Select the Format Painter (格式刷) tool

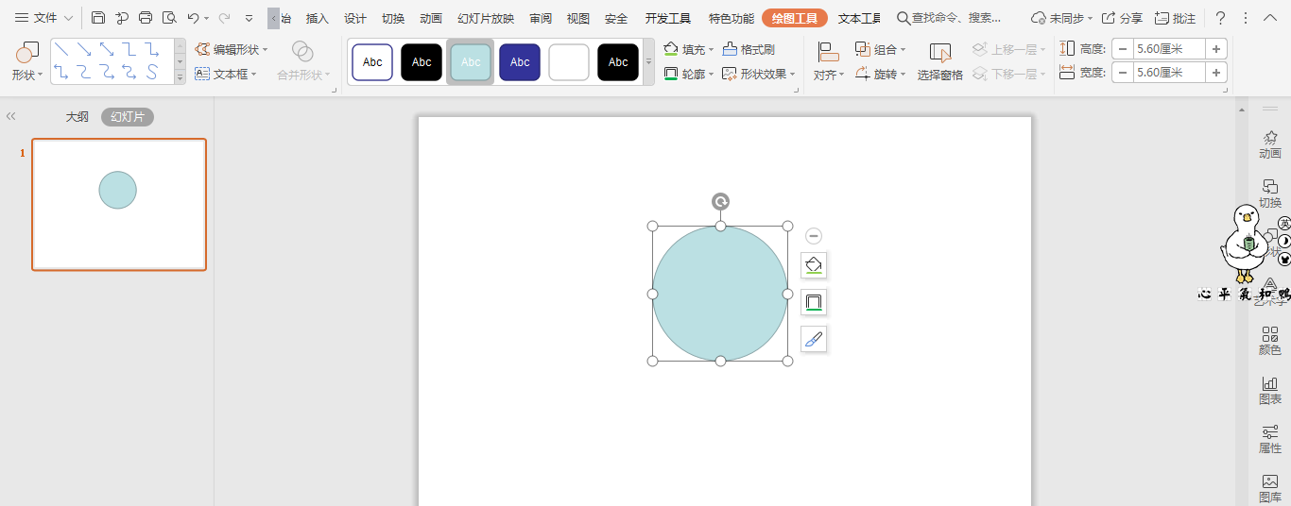(749, 49)
